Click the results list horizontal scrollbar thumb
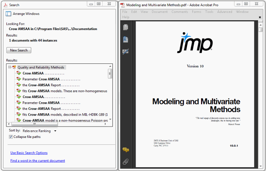Viewport: 266px width, 171px height. pos(35,124)
